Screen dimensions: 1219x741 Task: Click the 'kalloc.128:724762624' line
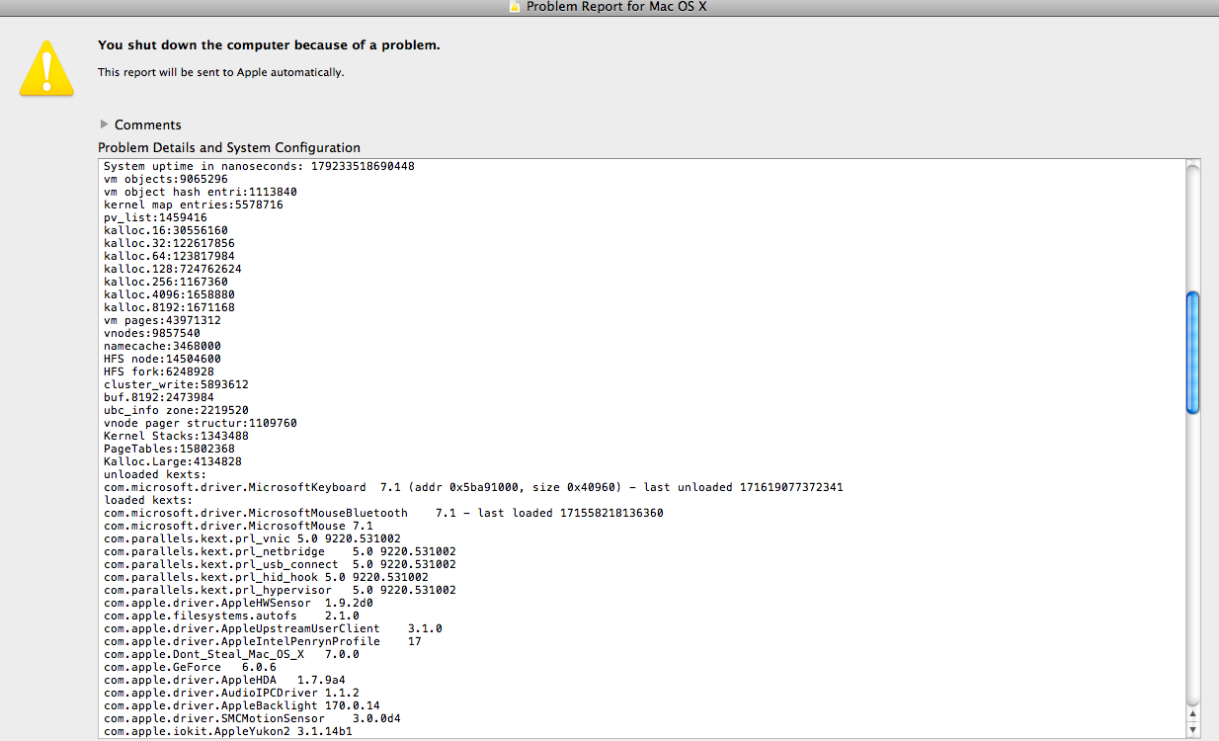[x=173, y=269]
